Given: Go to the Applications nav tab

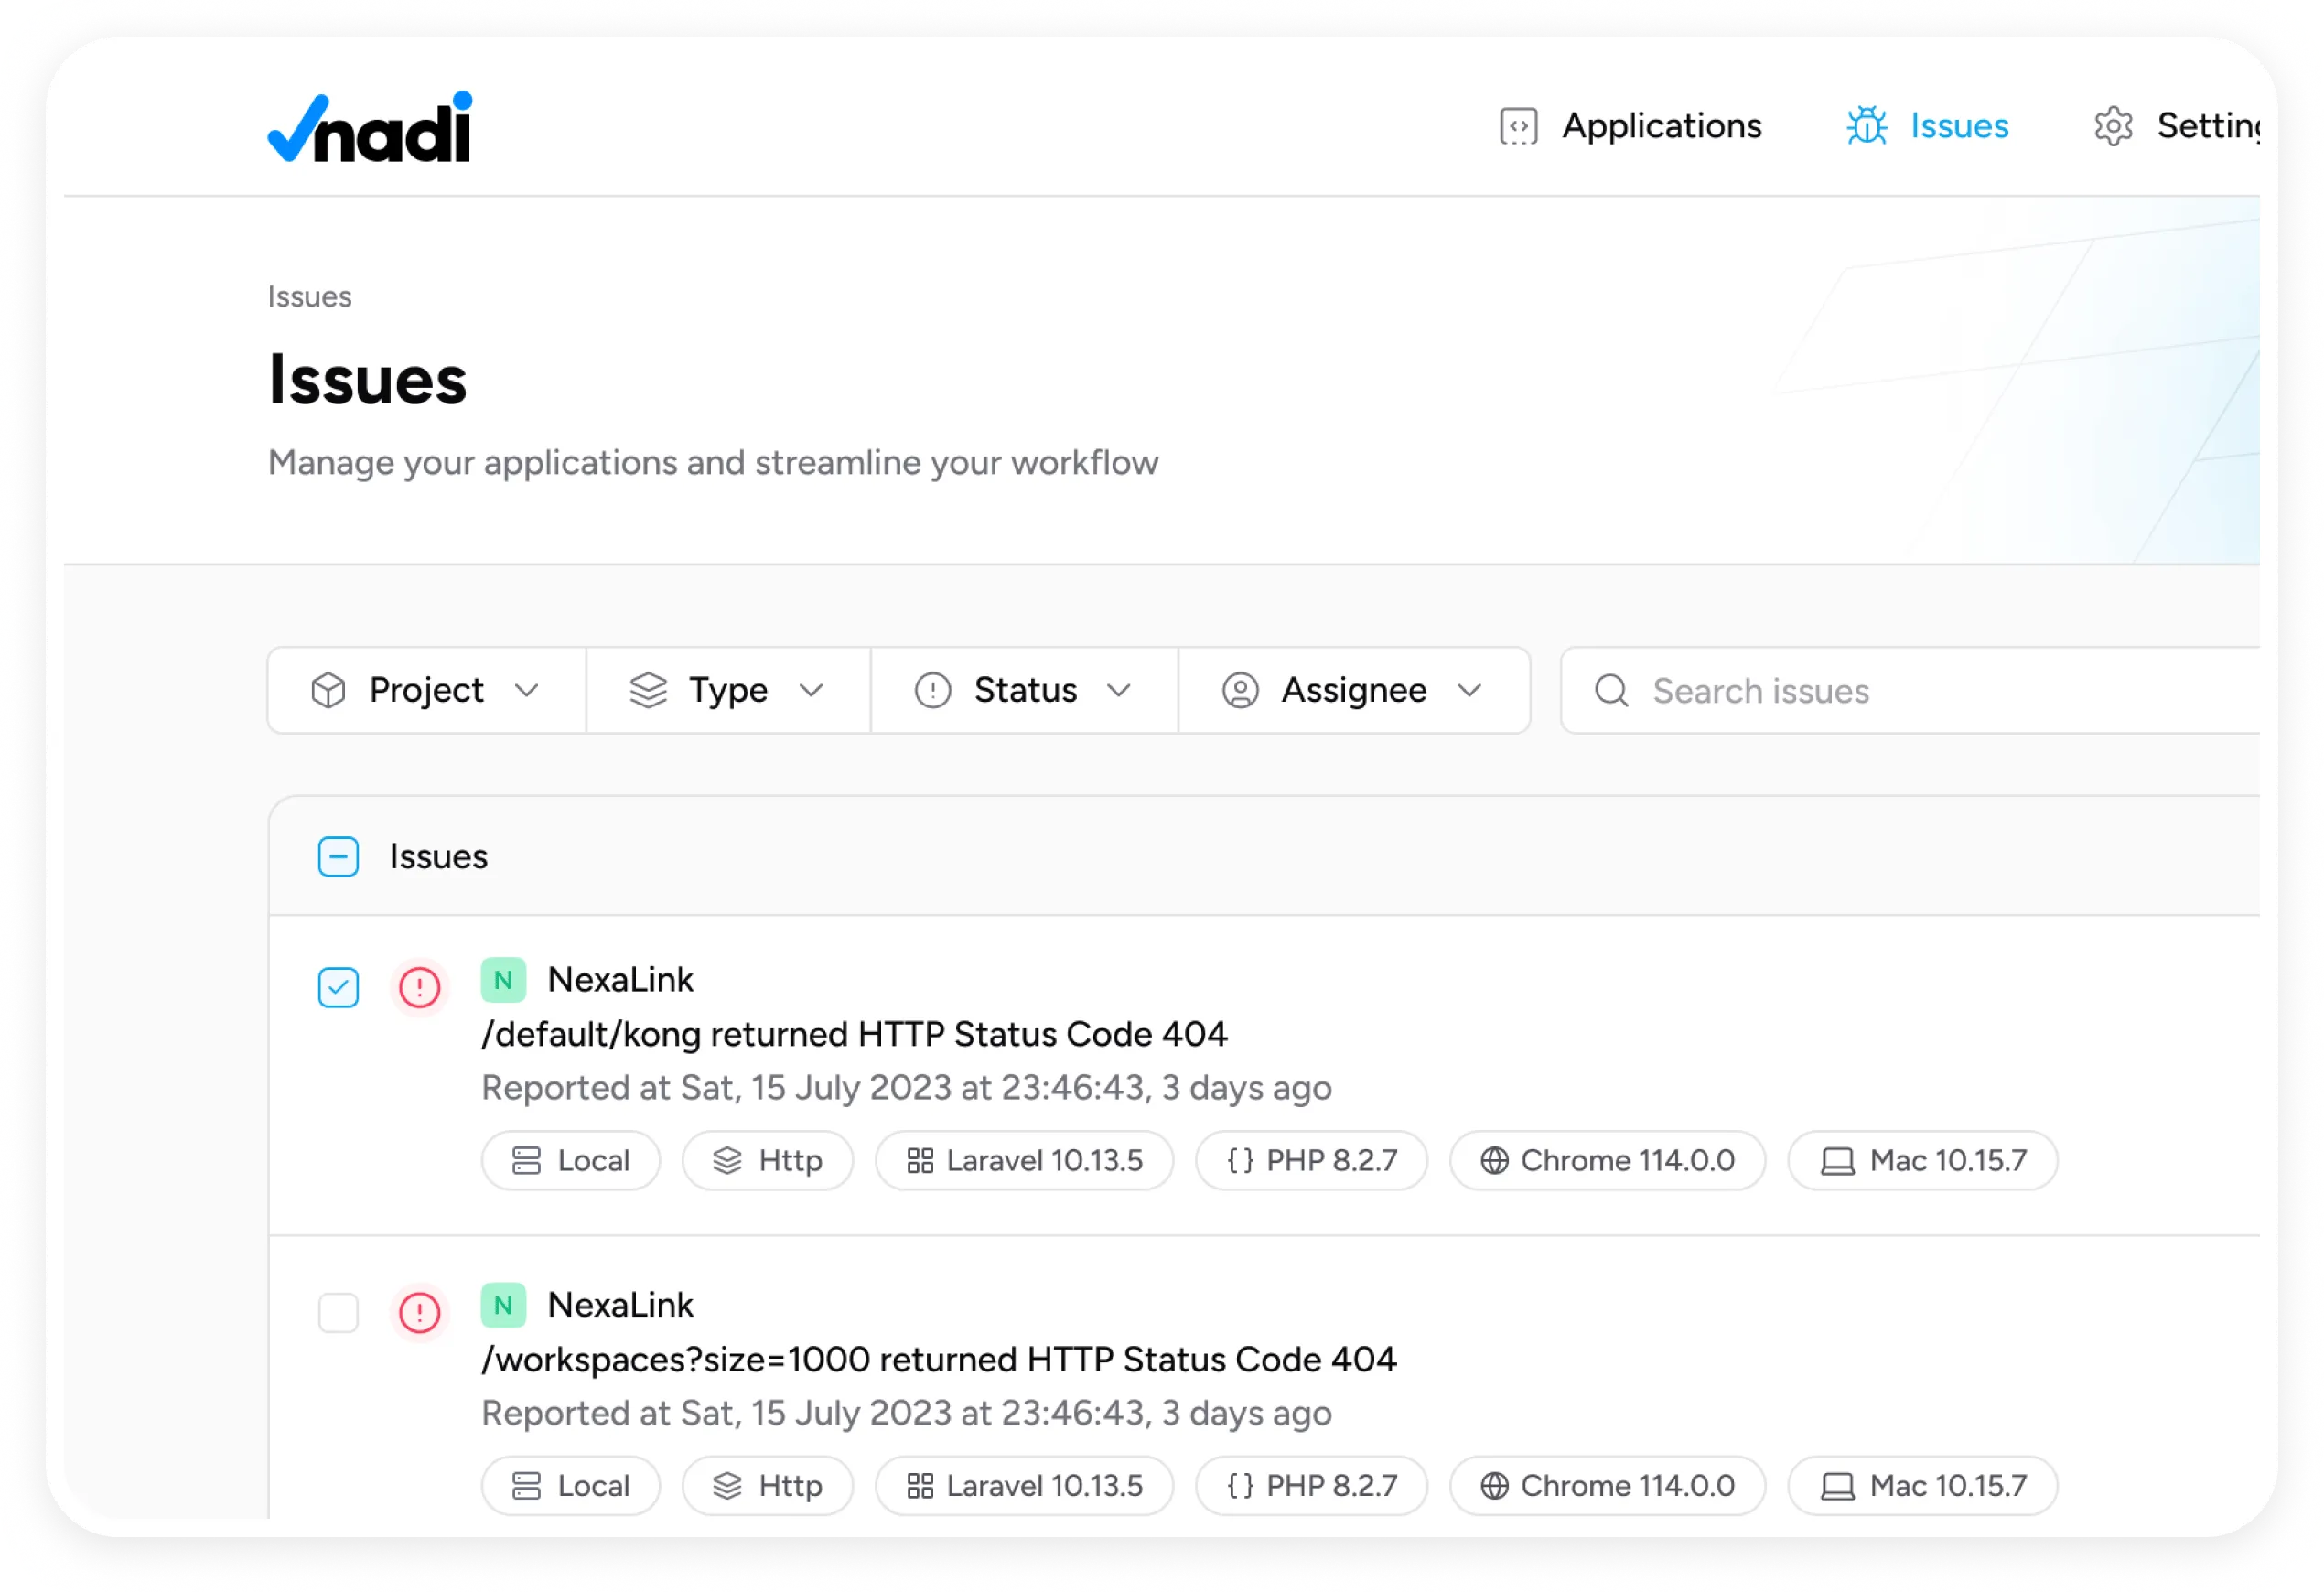Looking at the screenshot, I should click(1661, 127).
